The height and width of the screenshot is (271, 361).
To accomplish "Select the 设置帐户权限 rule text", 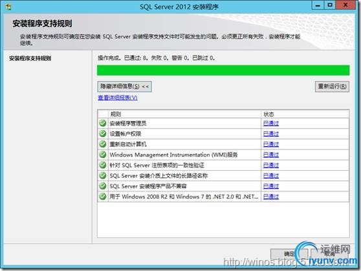I will (x=126, y=134).
